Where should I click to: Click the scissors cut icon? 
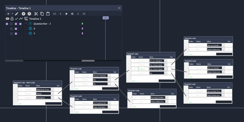[36, 14]
